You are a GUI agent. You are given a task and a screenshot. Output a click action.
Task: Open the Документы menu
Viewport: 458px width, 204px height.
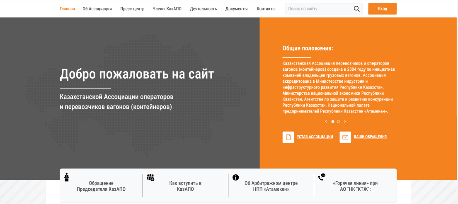pos(237,9)
